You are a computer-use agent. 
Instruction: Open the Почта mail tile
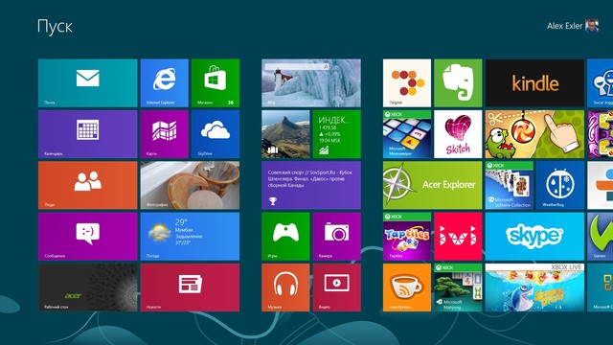(87, 83)
